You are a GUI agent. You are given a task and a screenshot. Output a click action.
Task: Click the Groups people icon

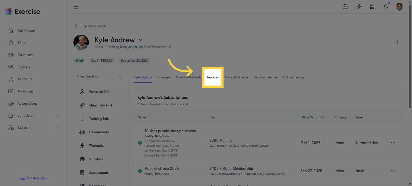[11, 67]
